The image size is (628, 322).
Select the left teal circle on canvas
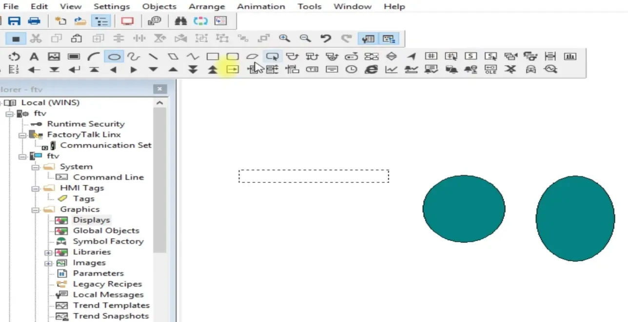(464, 209)
